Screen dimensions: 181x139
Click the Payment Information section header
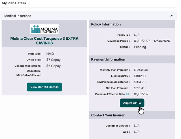pyautogui.click(x=108, y=59)
